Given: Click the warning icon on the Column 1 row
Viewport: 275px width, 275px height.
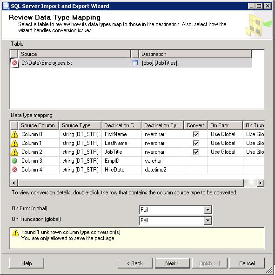Looking at the screenshot, I should pyautogui.click(x=14, y=143).
